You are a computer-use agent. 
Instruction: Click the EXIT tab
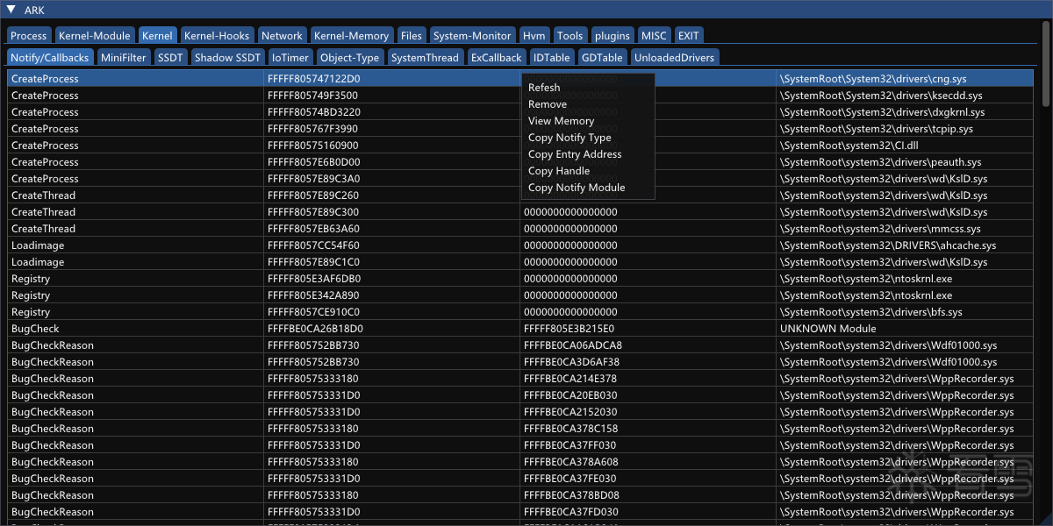689,36
